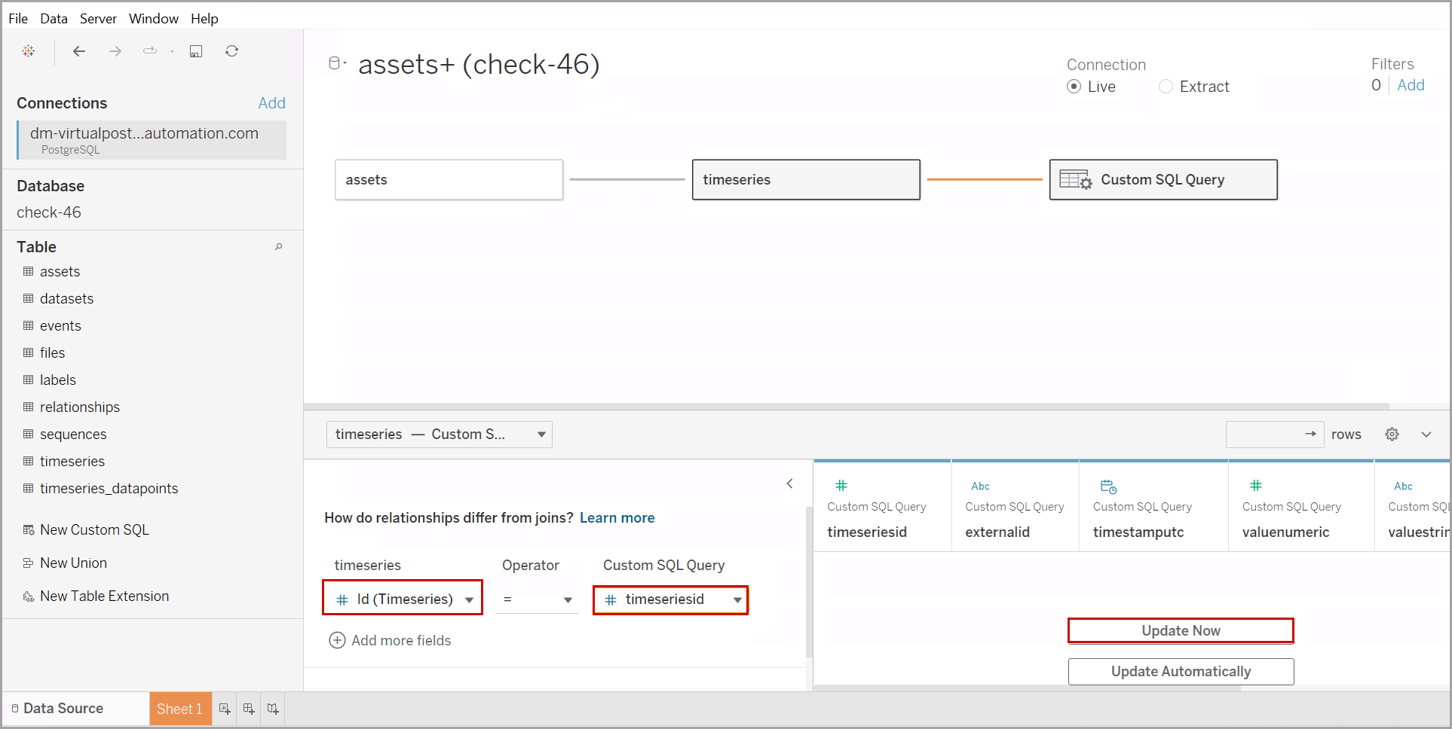This screenshot has width=1452, height=729.
Task: Select the Live connection option
Action: pos(1074,87)
